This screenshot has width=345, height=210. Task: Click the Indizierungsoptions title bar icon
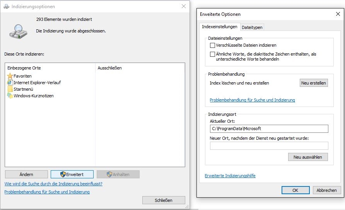tap(7, 7)
